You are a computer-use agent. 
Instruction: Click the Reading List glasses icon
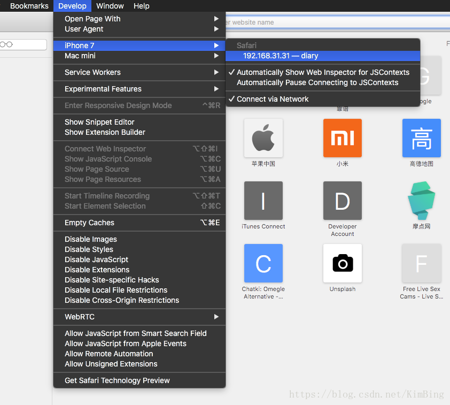(x=6, y=44)
